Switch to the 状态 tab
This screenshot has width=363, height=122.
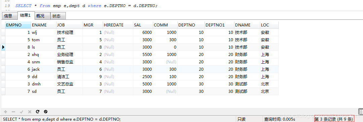58,16
